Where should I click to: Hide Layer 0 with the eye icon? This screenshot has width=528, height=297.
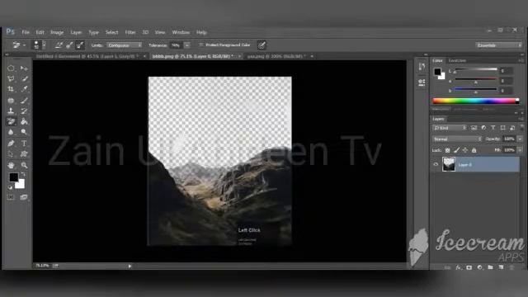(436, 164)
